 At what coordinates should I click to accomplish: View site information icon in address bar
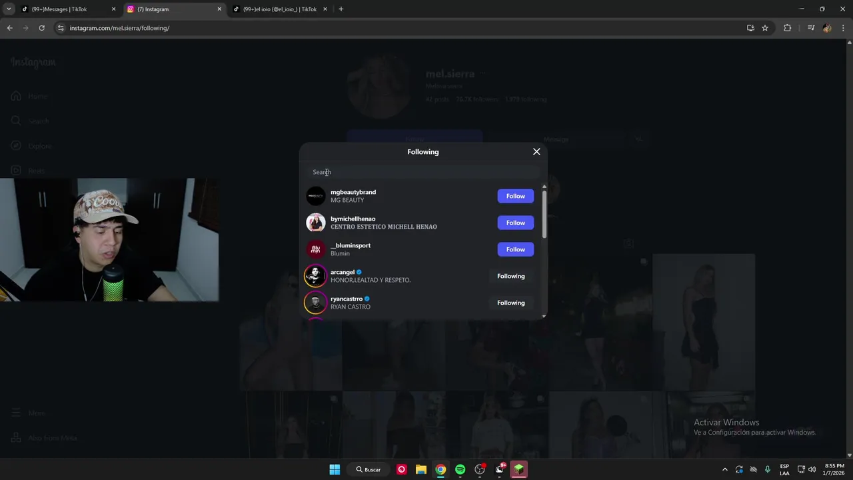point(61,28)
